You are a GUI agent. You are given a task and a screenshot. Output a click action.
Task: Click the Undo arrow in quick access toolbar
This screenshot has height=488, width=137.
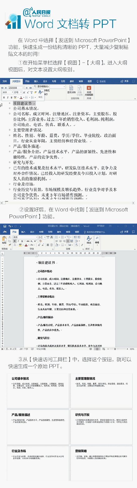click(10, 226)
